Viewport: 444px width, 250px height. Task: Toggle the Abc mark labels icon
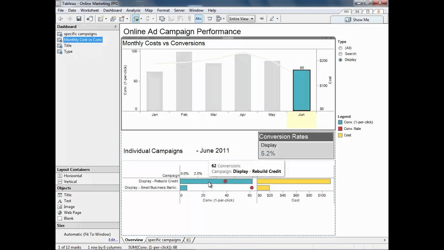(x=198, y=19)
